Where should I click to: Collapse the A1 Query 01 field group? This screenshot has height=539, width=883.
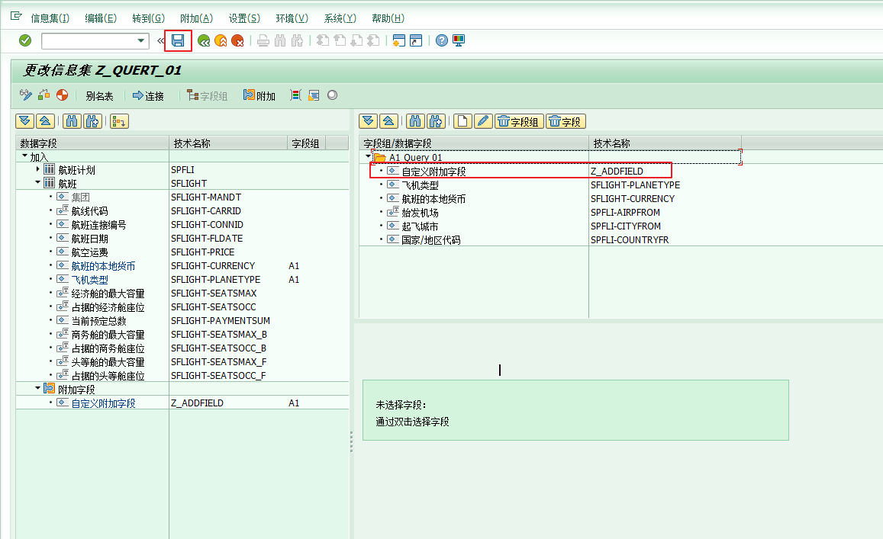(368, 157)
